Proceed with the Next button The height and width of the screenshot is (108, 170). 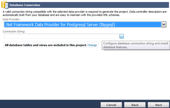[158, 105]
